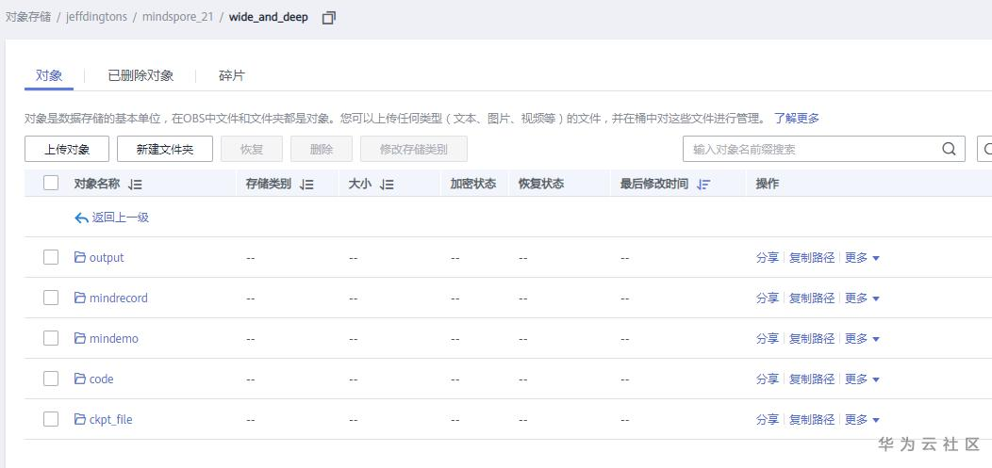Click the mindemo folder icon
Screen dimensions: 992x468
coord(80,339)
